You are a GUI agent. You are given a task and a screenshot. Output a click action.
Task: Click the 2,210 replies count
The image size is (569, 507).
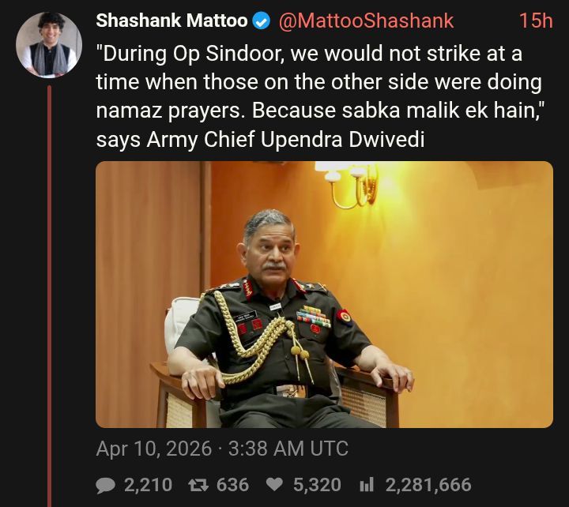click(148, 485)
